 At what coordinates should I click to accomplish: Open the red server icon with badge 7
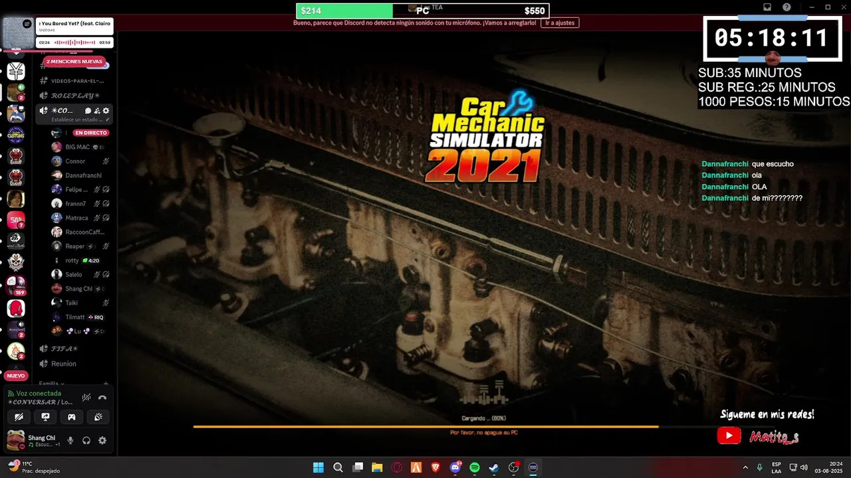(16, 220)
